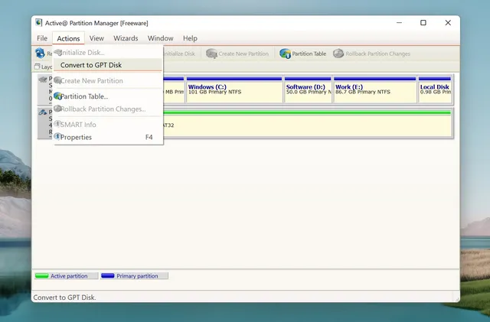The height and width of the screenshot is (322, 490).
Task: Click Properties menu item info icon
Action: click(x=57, y=136)
